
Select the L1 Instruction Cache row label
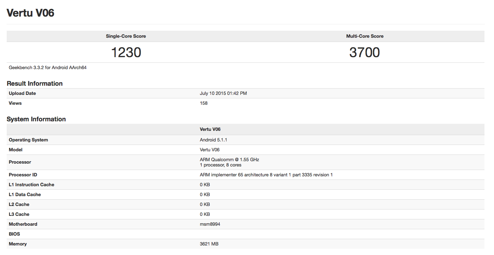(x=31, y=185)
